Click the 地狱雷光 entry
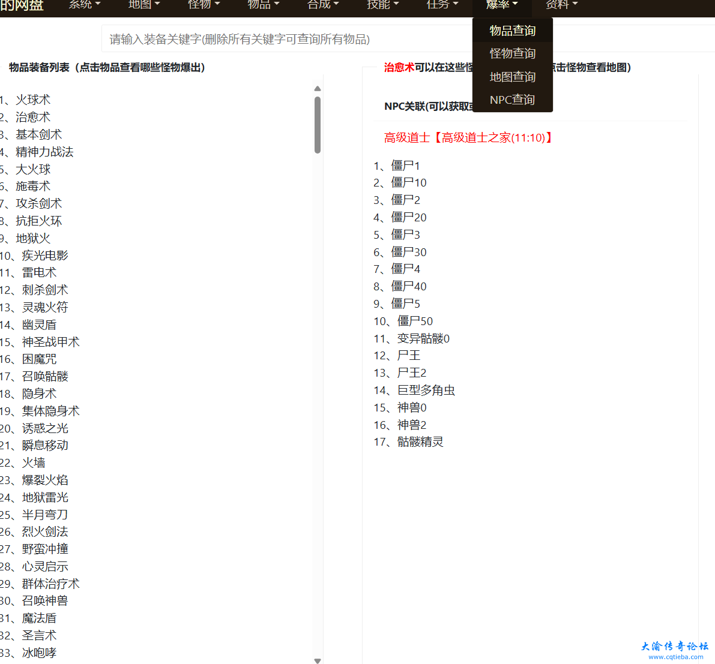 click(45, 497)
